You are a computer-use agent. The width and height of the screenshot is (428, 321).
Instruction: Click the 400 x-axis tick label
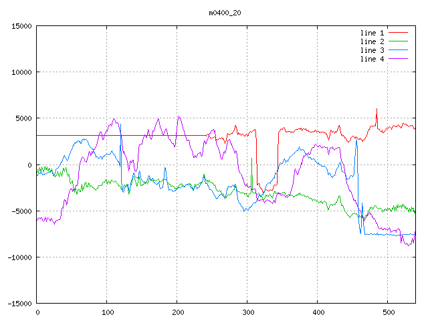(x=318, y=312)
